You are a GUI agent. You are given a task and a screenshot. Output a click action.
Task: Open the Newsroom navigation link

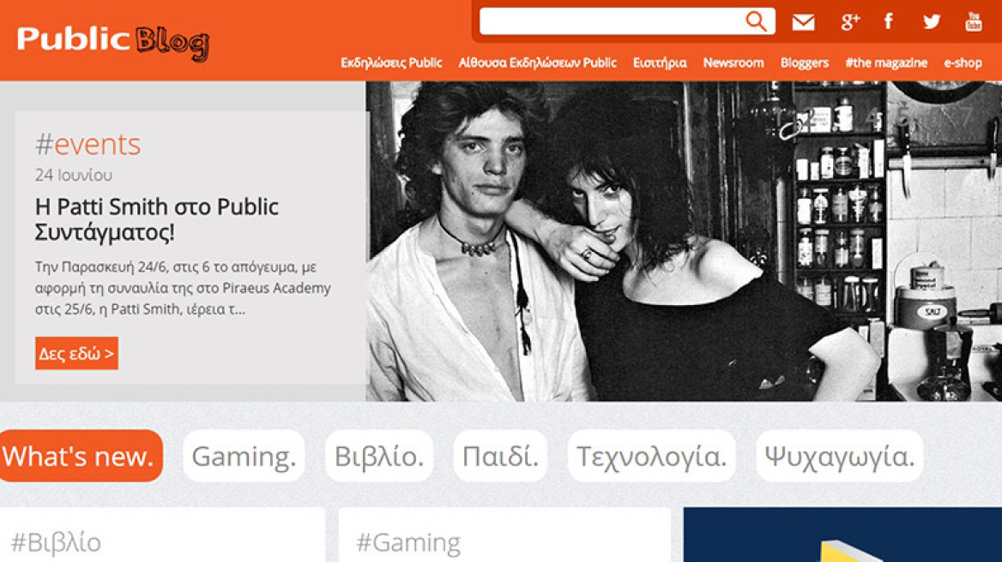[x=733, y=63]
